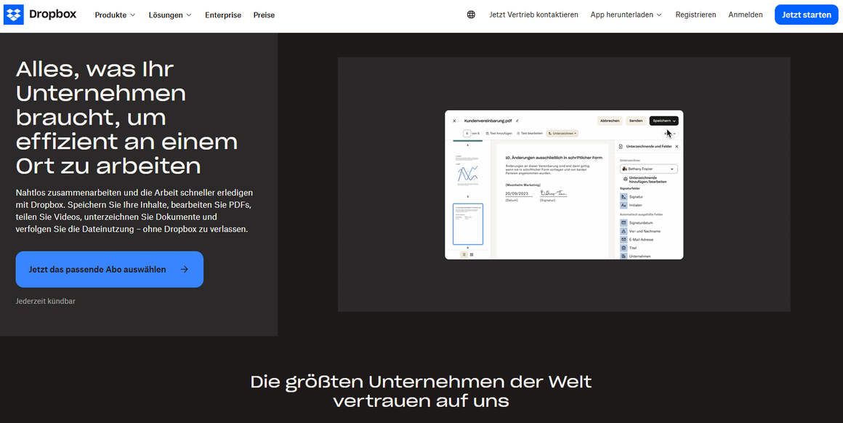Open the Speichern dropdown arrow
The image size is (843, 423).
[x=675, y=121]
